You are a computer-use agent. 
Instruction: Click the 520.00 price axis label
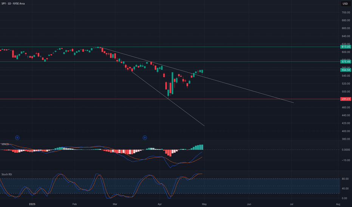(x=346, y=84)
